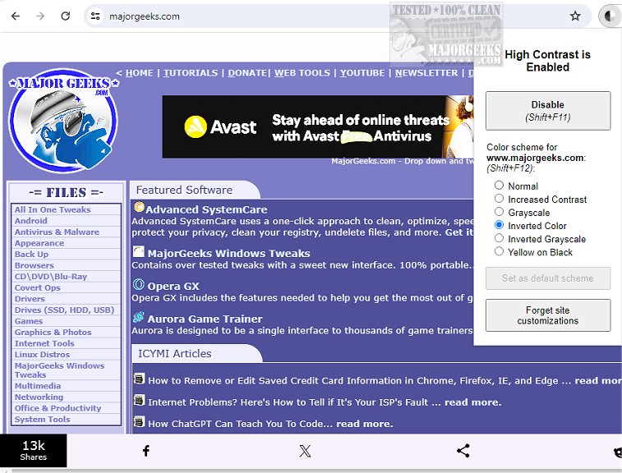
Task: Open site information icon in address bar
Action: pyautogui.click(x=95, y=16)
